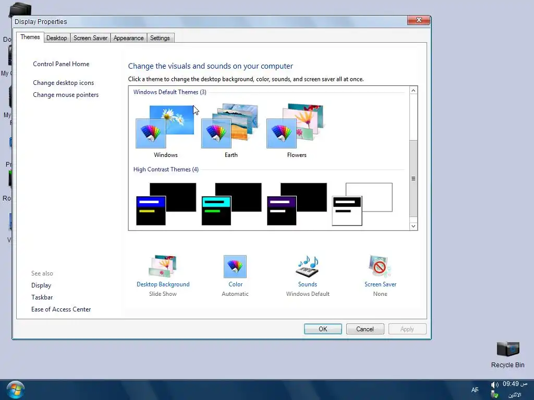Click the theme list scroll down arrow
The image size is (534, 400).
(x=413, y=226)
